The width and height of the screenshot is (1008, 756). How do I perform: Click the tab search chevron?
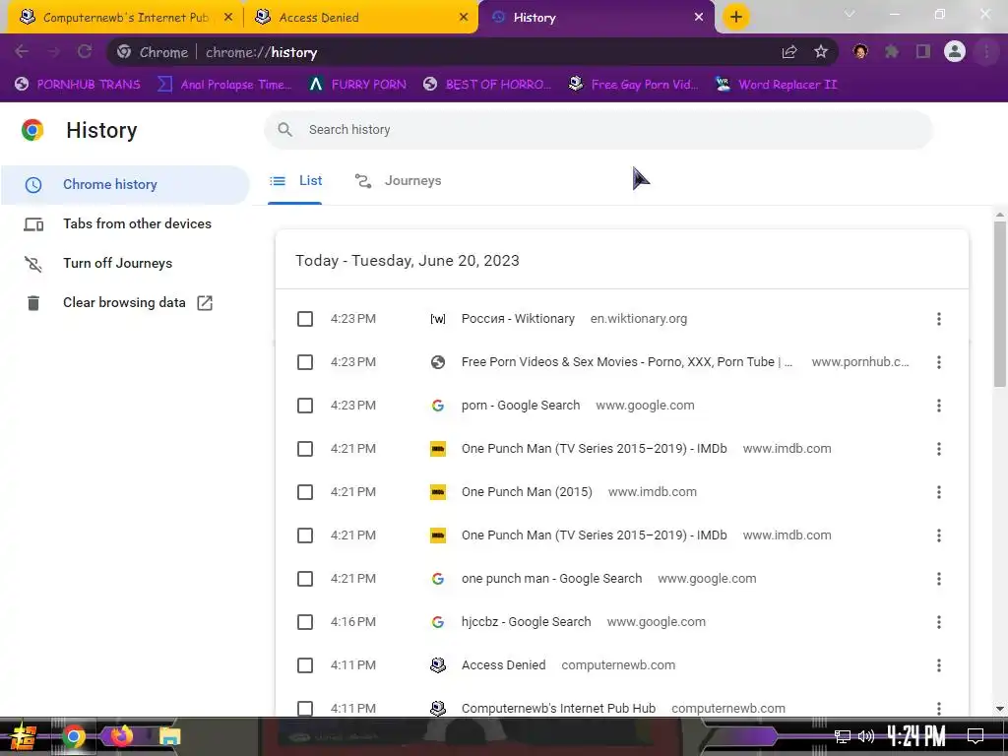pyautogui.click(x=850, y=14)
